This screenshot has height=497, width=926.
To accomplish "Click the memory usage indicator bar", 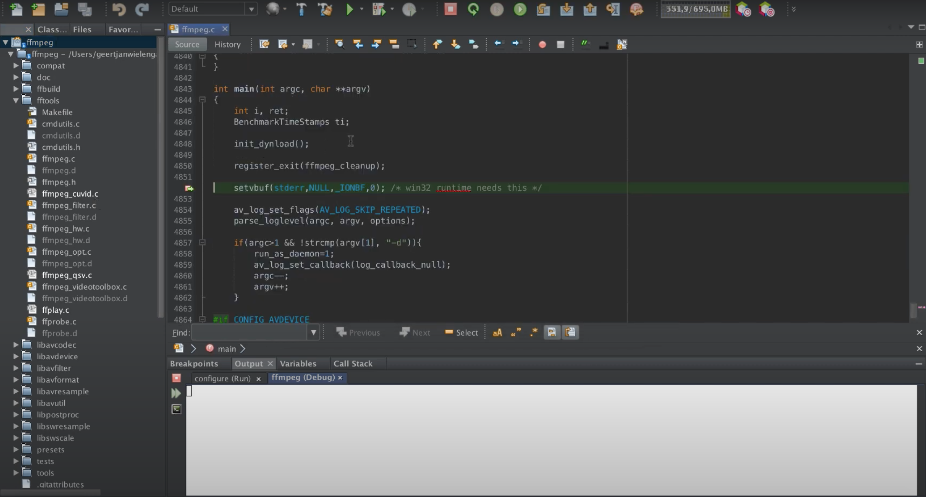I will (x=695, y=9).
